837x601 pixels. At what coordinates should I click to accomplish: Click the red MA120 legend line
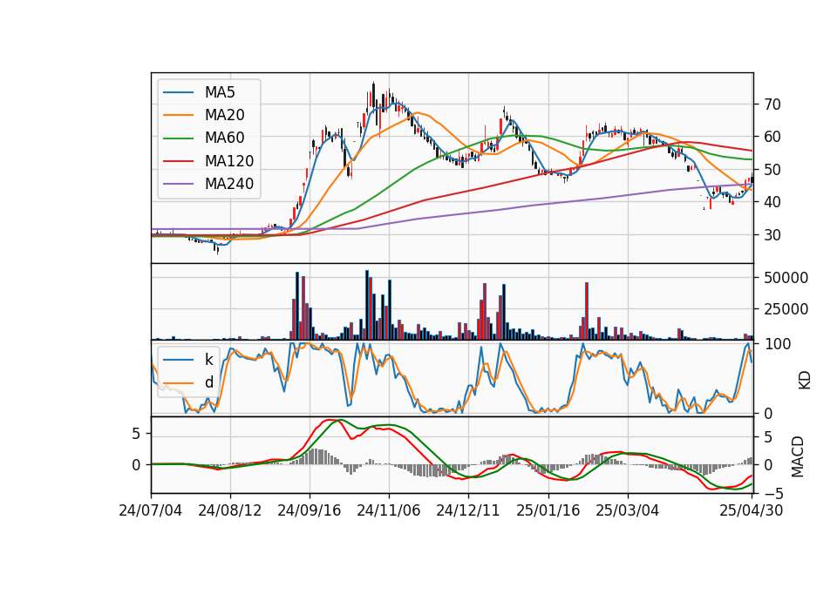point(178,162)
